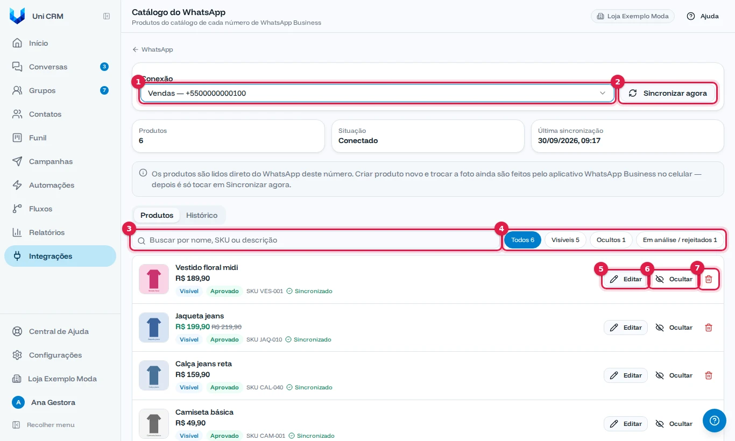Image resolution: width=735 pixels, height=441 pixels.
Task: Filter by Todos 6
Action: 522,240
